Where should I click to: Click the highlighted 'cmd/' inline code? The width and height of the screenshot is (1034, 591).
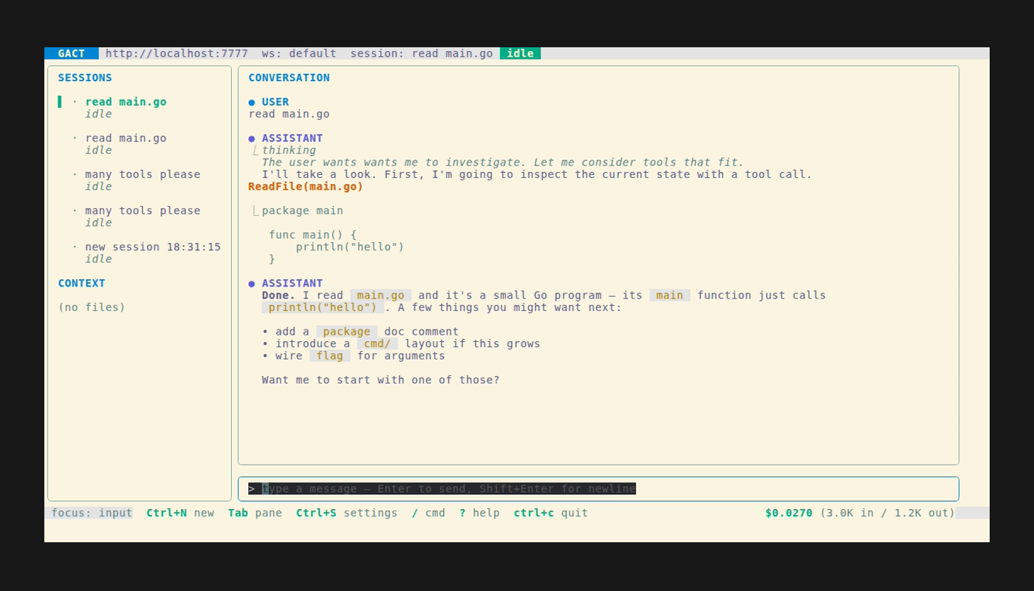(x=377, y=344)
